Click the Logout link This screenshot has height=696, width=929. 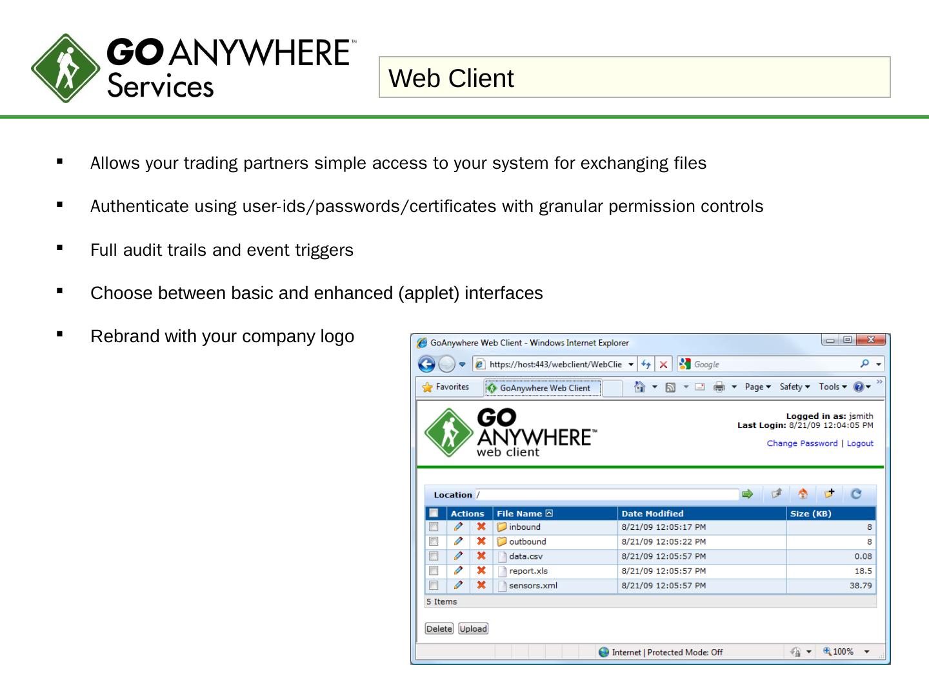pos(860,443)
